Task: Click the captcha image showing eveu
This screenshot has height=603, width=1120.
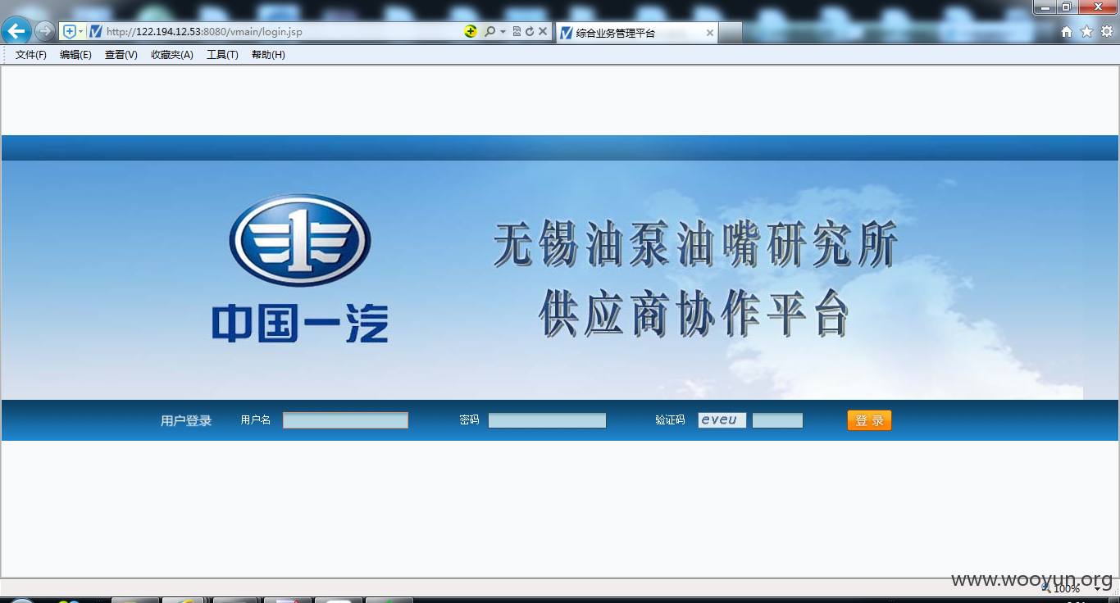Action: click(x=722, y=419)
